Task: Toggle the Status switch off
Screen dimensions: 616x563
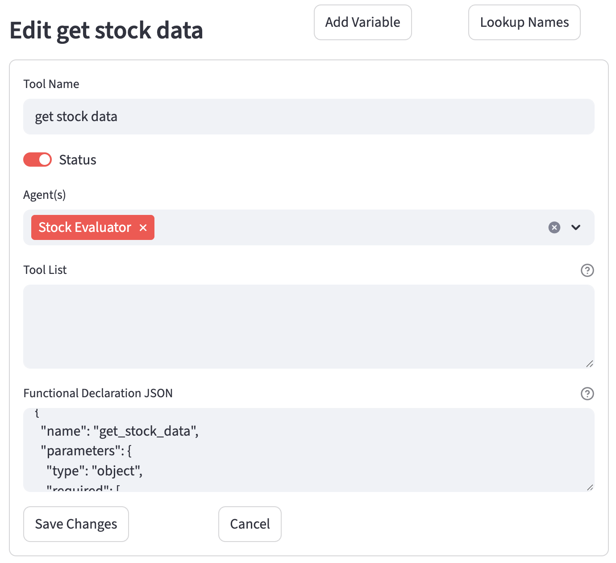Action: (x=37, y=160)
